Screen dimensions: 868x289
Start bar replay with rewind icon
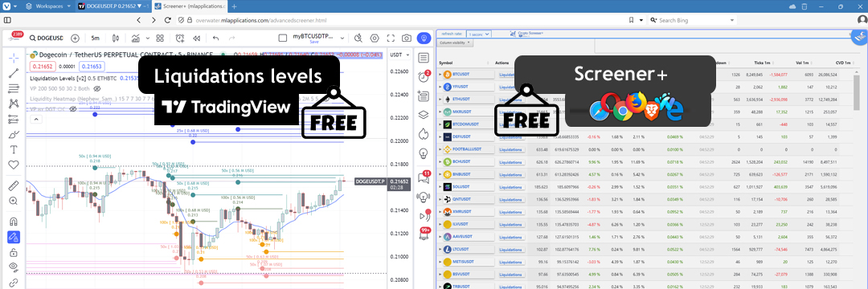tap(196, 38)
